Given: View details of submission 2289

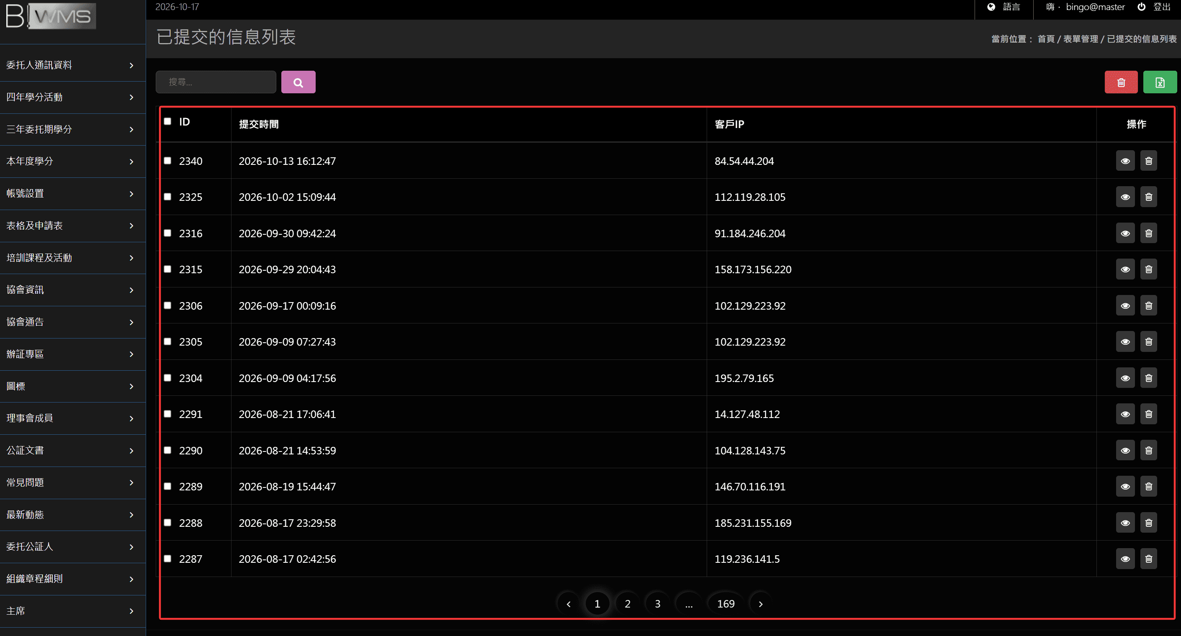Looking at the screenshot, I should (1125, 487).
